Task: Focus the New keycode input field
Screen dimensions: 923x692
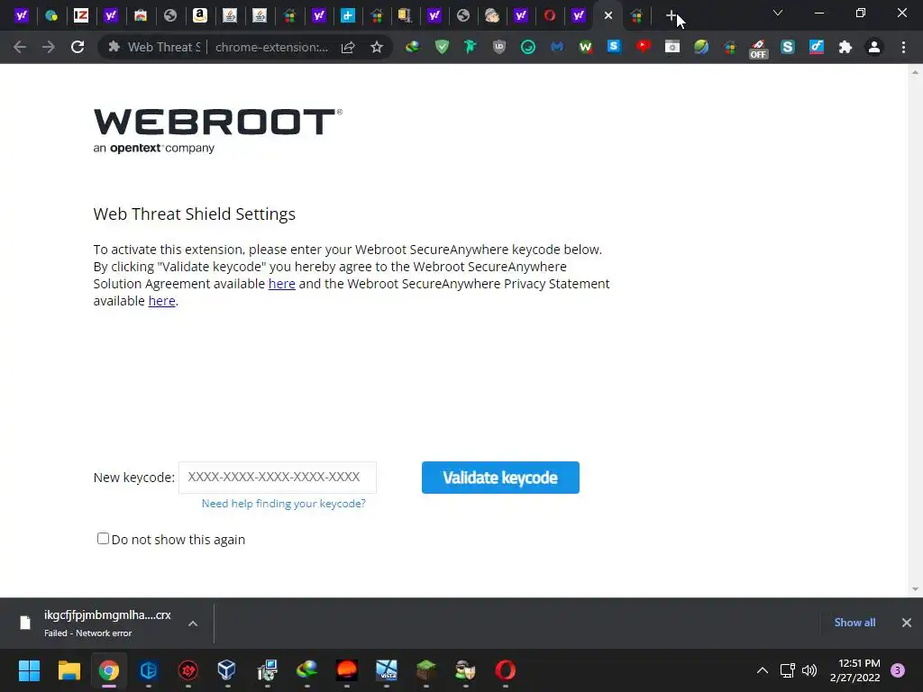Action: point(278,478)
